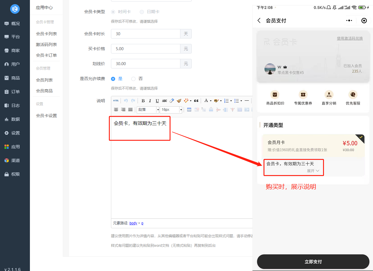This screenshot has width=373, height=271.
Task: Open the numbered list style dropdown arrow
Action: click(x=231, y=101)
